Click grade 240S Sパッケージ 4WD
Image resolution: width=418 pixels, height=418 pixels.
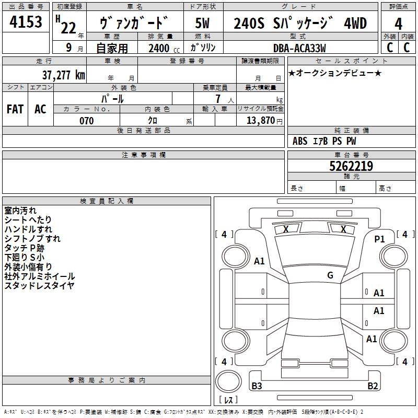click(x=300, y=23)
